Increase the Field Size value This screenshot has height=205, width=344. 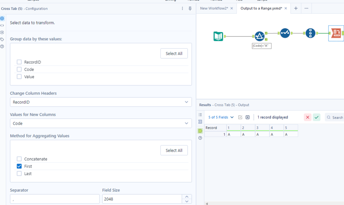[x=187, y=197]
